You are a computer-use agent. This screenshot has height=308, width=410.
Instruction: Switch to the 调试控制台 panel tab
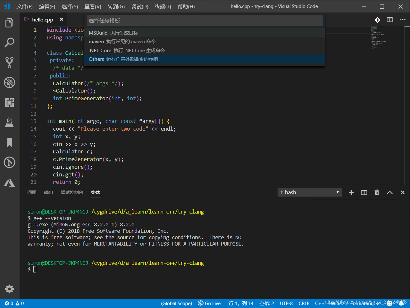point(72,192)
